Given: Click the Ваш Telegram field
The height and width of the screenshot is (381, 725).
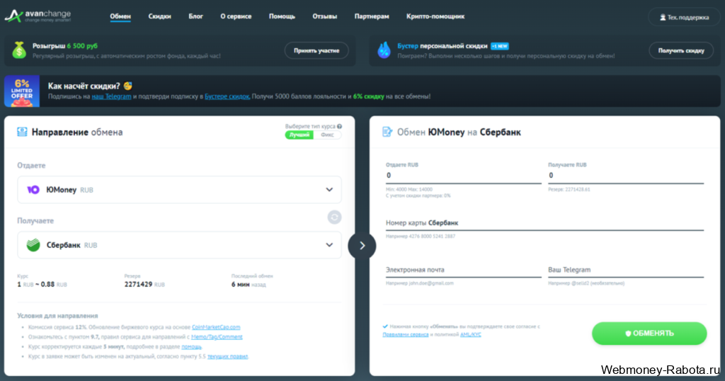Looking at the screenshot, I should pos(626,270).
